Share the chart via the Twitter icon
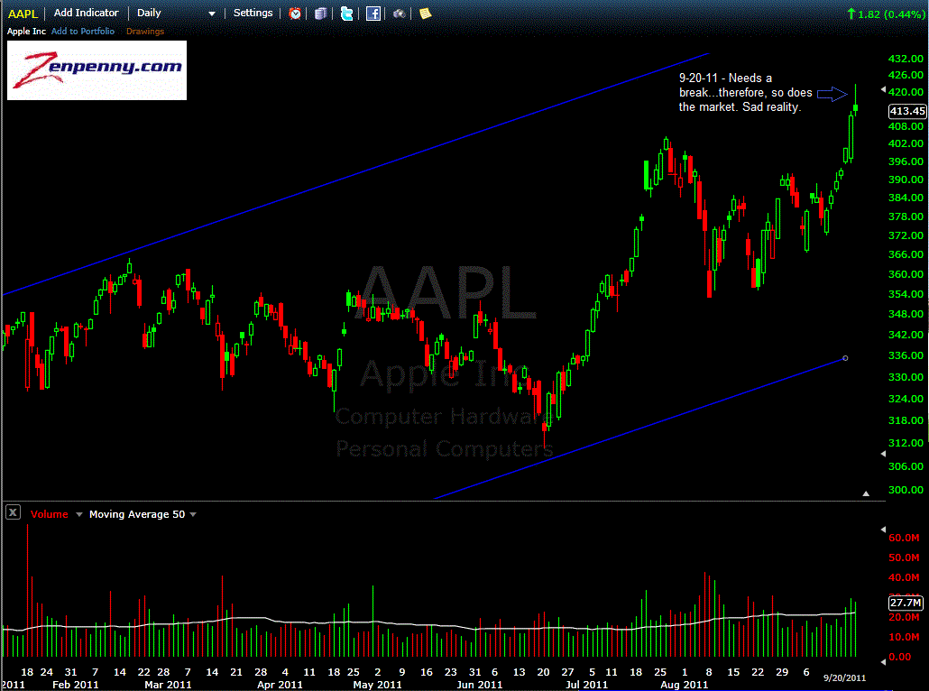 click(346, 13)
